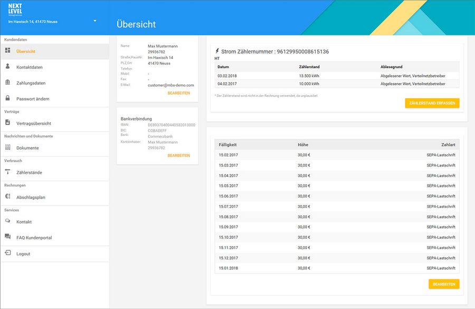The width and height of the screenshot is (475, 309).
Task: Click Bearbeiten in the Bankverbindung card
Action: coord(179,156)
